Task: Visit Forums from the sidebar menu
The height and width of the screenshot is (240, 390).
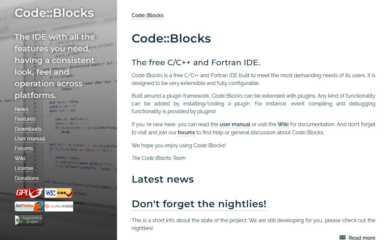Action: point(24,148)
